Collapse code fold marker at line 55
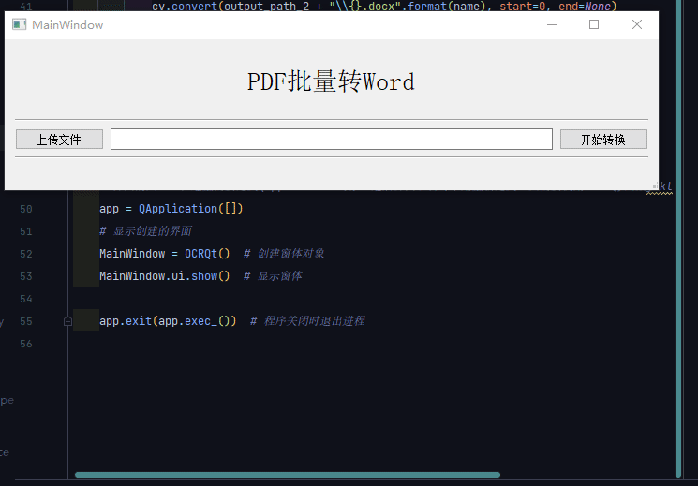The image size is (698, 486). click(67, 321)
